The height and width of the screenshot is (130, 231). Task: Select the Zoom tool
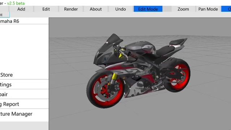pos(183,9)
